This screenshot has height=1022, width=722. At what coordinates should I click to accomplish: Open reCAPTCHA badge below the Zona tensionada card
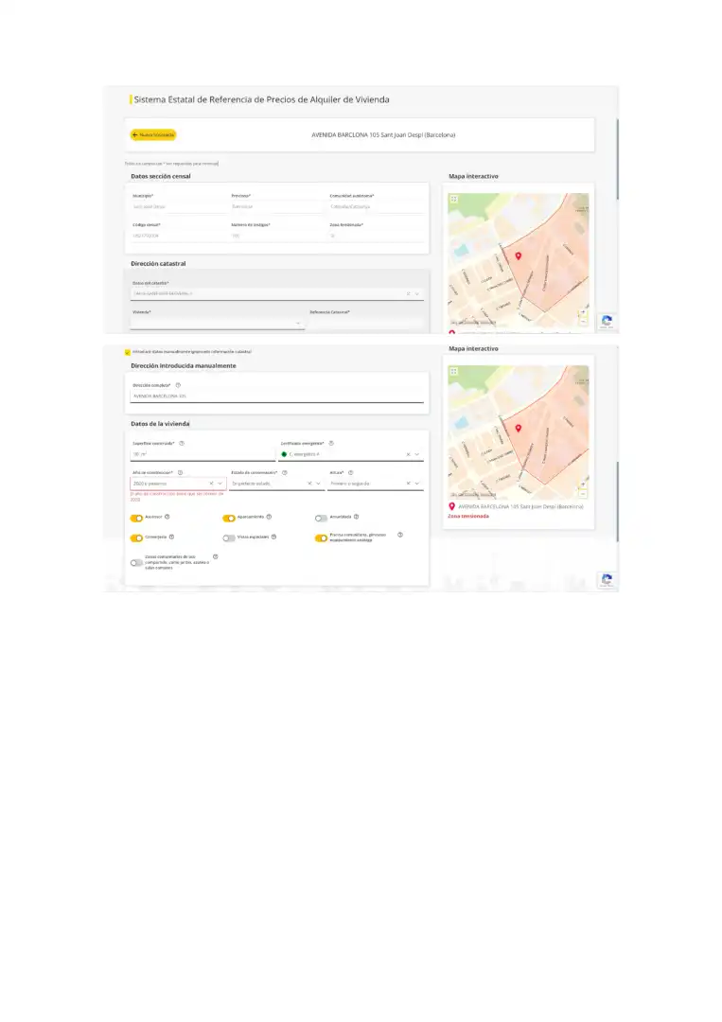[608, 580]
